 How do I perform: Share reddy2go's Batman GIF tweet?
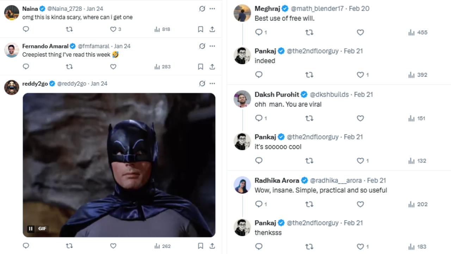(x=212, y=246)
